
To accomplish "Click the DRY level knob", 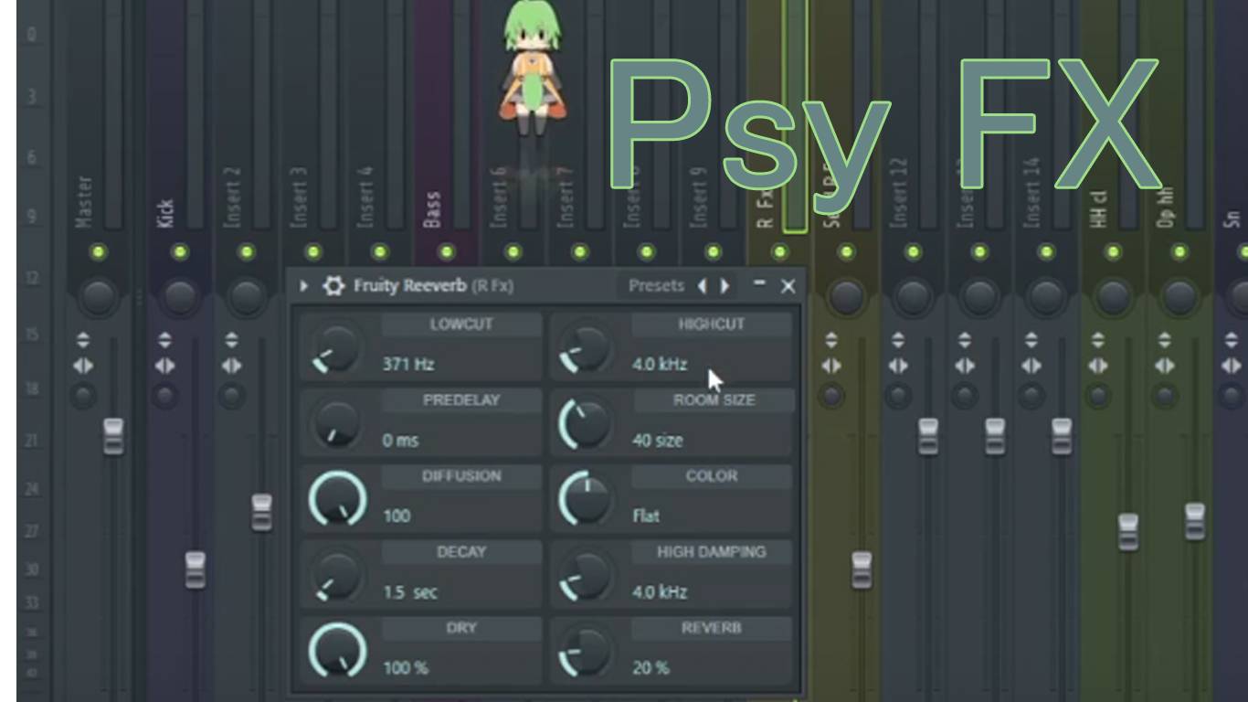I will pyautogui.click(x=337, y=651).
